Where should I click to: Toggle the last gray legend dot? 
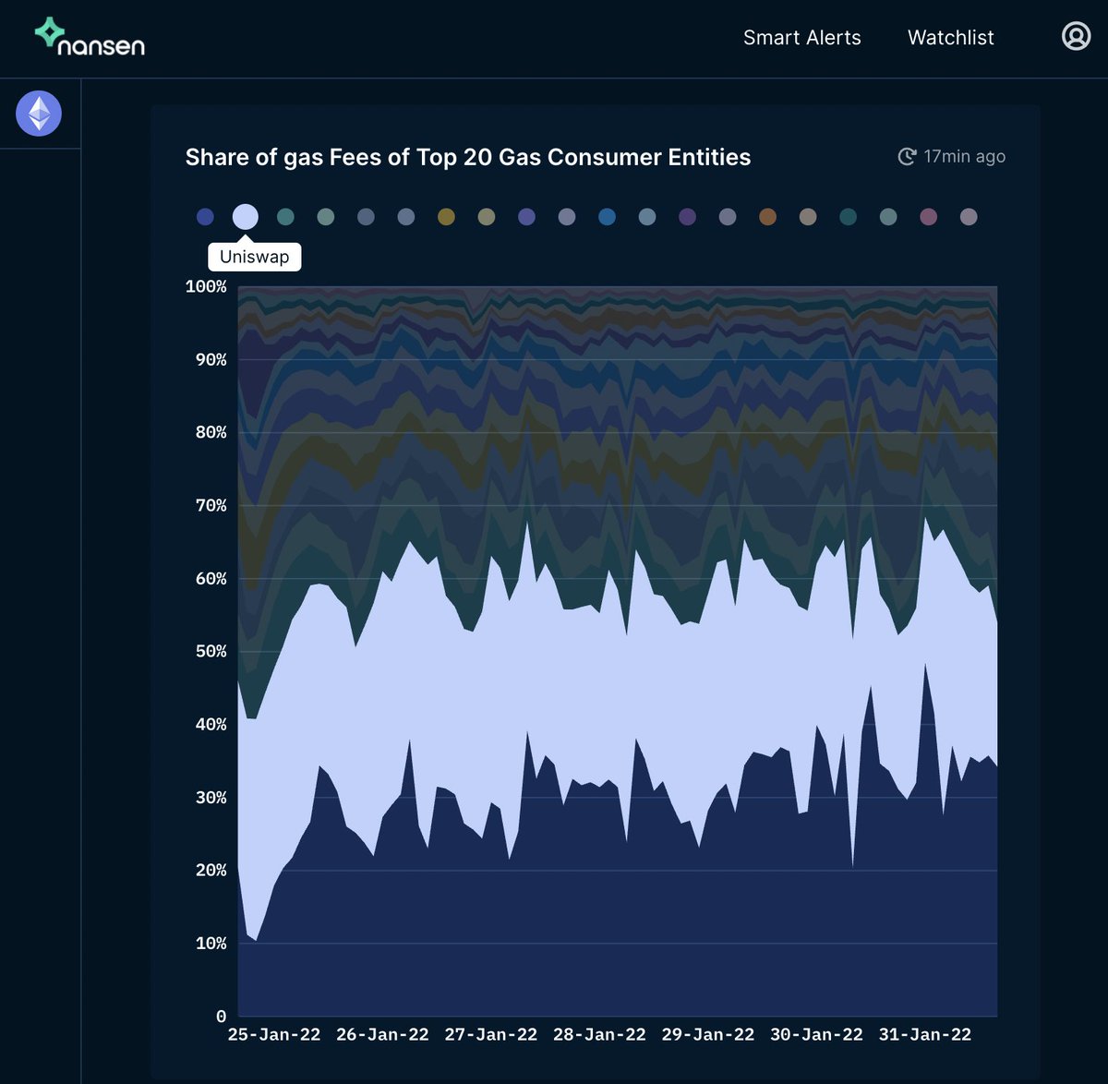[969, 216]
